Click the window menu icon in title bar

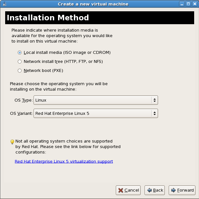tap(4, 4)
